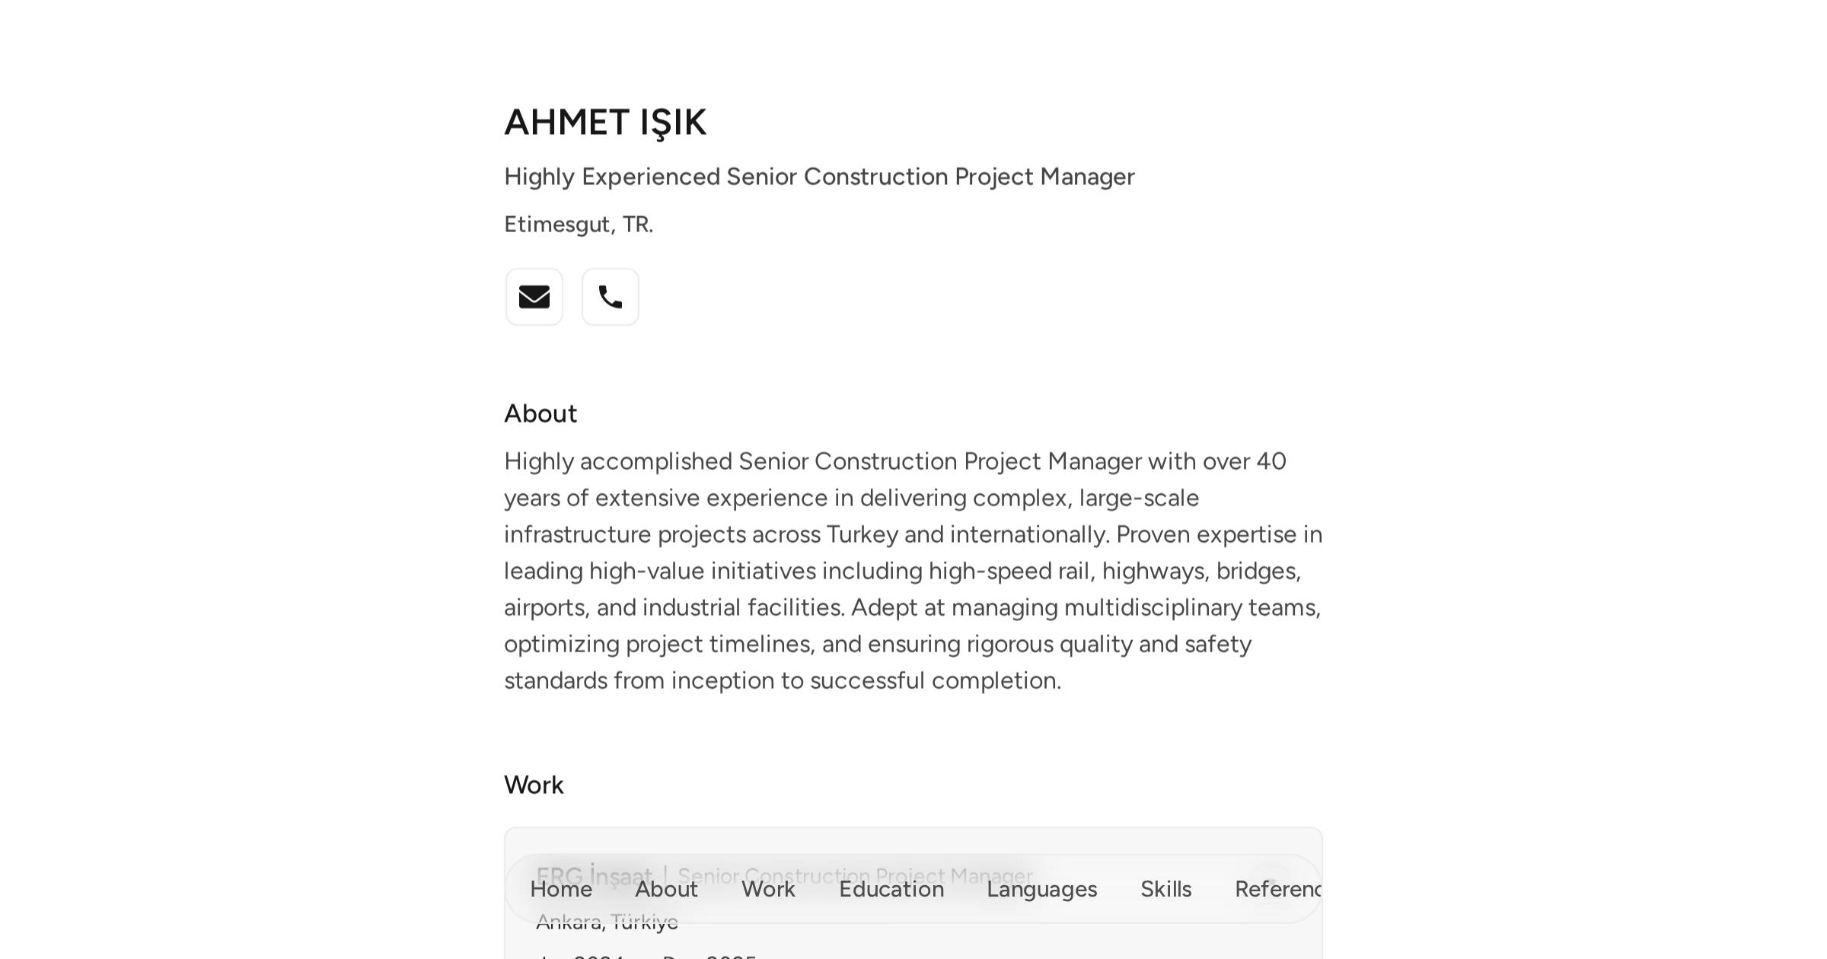The height and width of the screenshot is (959, 1827).
Task: Open the Languages section from navigation
Action: click(1042, 889)
